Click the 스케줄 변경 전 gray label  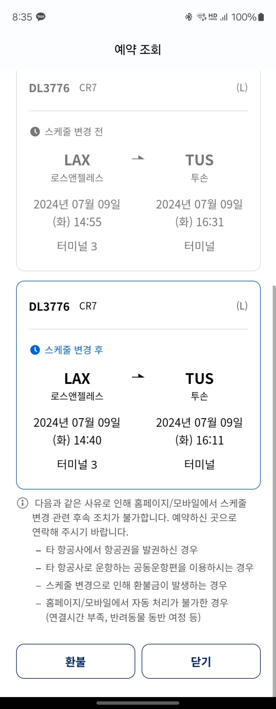click(x=74, y=131)
